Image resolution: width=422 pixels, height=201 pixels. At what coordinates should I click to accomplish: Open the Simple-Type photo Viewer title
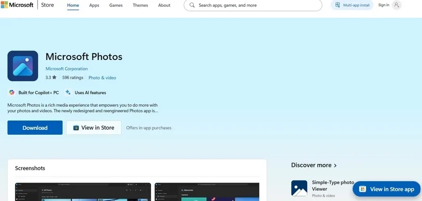pyautogui.click(x=333, y=185)
